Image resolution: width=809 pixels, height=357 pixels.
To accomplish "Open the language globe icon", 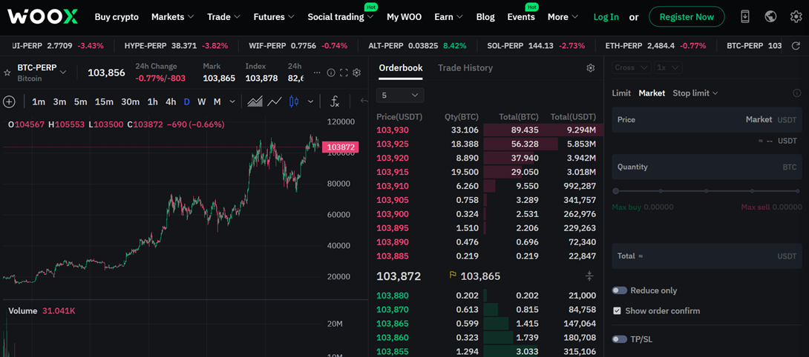I will point(771,16).
